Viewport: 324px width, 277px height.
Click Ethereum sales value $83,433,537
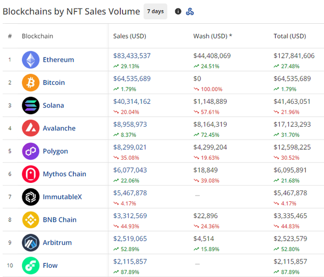132,56
